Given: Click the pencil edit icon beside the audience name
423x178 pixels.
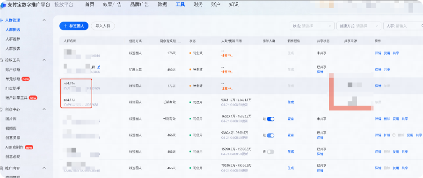Looking at the screenshot, I should coord(99,67).
